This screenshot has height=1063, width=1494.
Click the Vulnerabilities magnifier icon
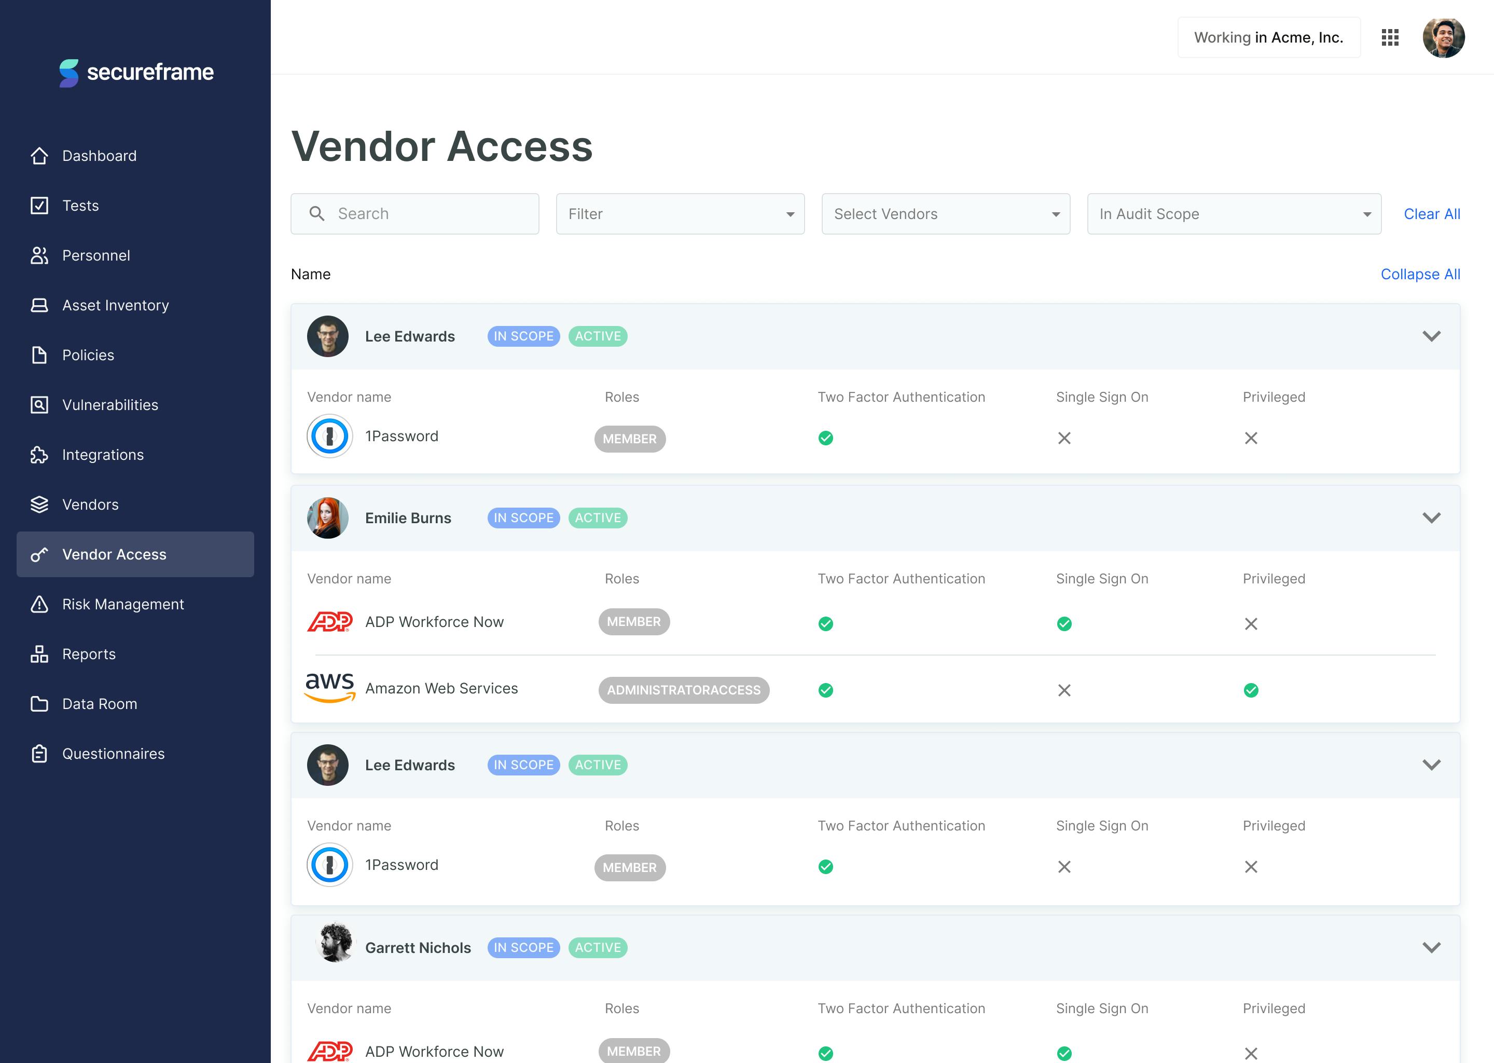[39, 405]
